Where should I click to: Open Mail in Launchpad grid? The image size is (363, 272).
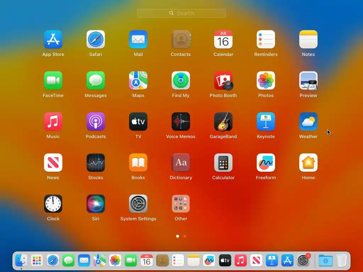click(138, 39)
